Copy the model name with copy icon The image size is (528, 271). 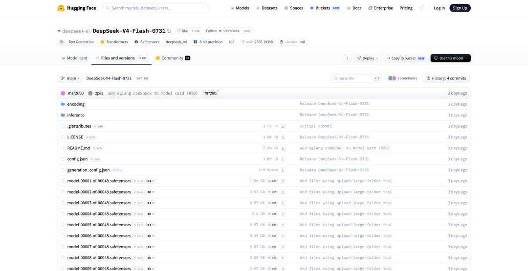[x=169, y=31]
